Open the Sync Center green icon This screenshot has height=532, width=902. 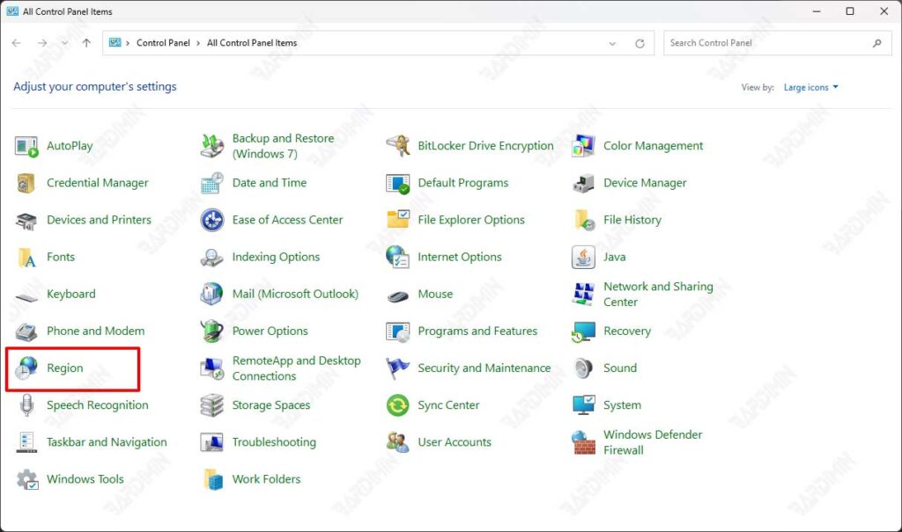(x=397, y=405)
